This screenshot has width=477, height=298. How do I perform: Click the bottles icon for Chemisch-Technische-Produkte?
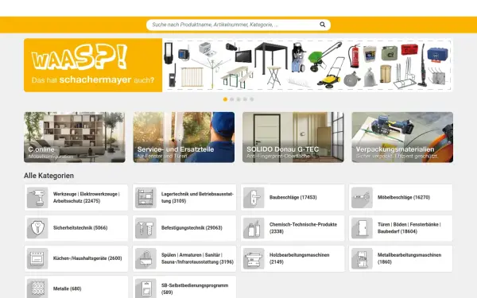254,228
